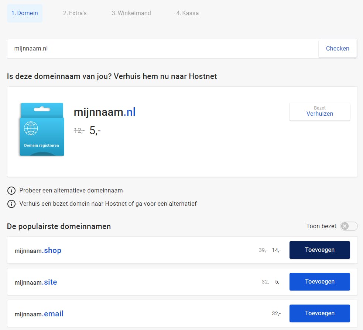Click the info icon beside 'Probeer een alternatieve domeinnaam'

pyautogui.click(x=11, y=191)
